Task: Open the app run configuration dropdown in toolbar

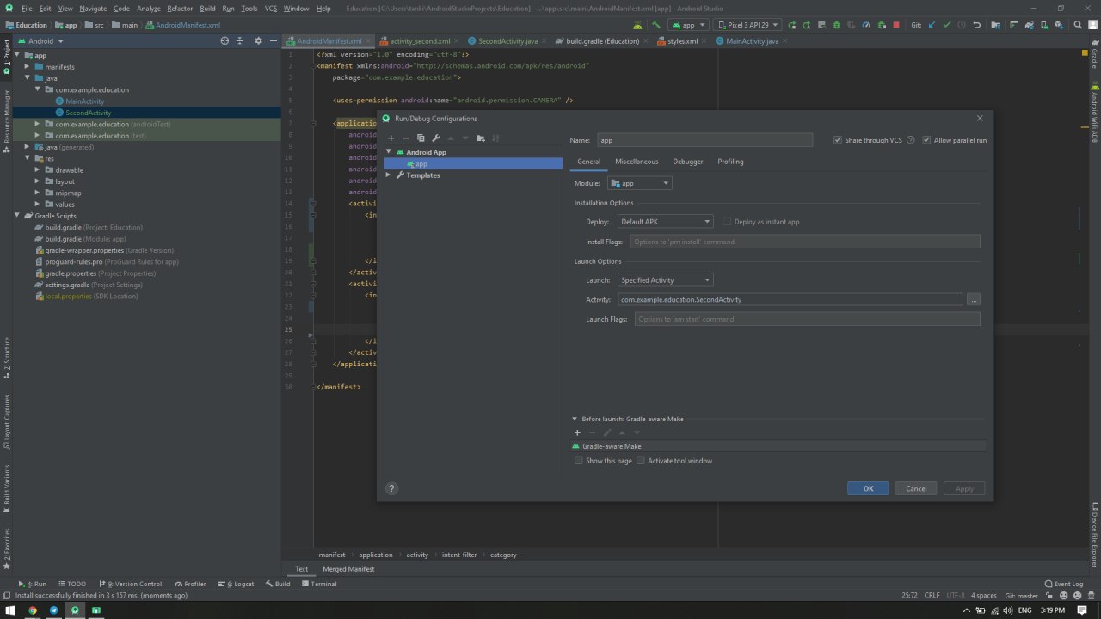Action: click(x=688, y=25)
